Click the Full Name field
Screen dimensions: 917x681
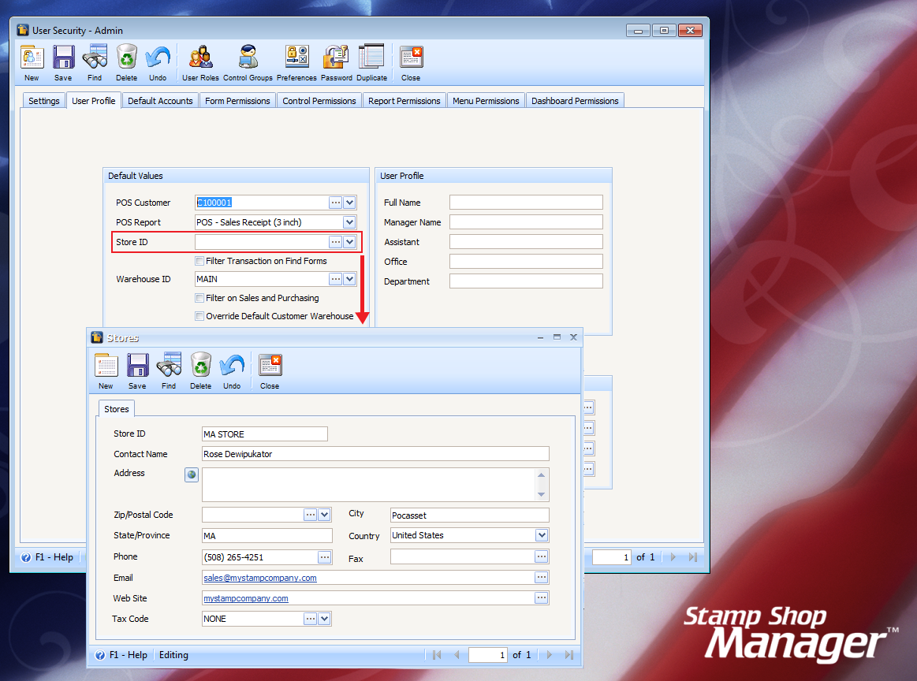tap(526, 203)
